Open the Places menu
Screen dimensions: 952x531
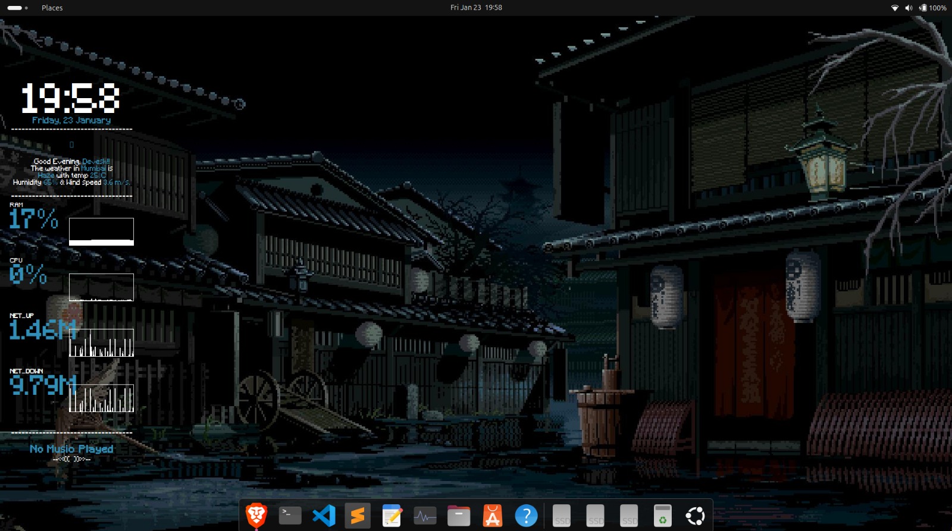tap(52, 8)
